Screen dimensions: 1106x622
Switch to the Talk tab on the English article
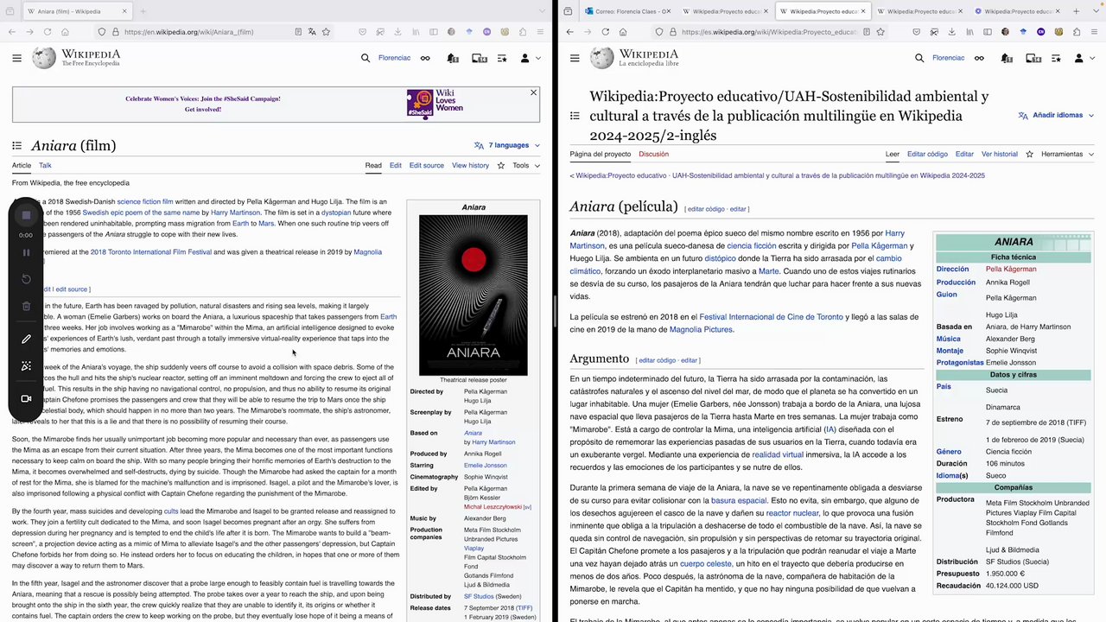[45, 165]
